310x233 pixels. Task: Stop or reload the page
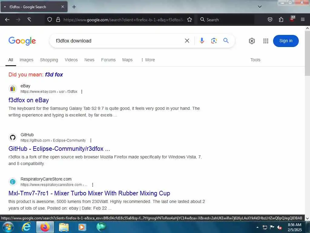tap(29, 20)
